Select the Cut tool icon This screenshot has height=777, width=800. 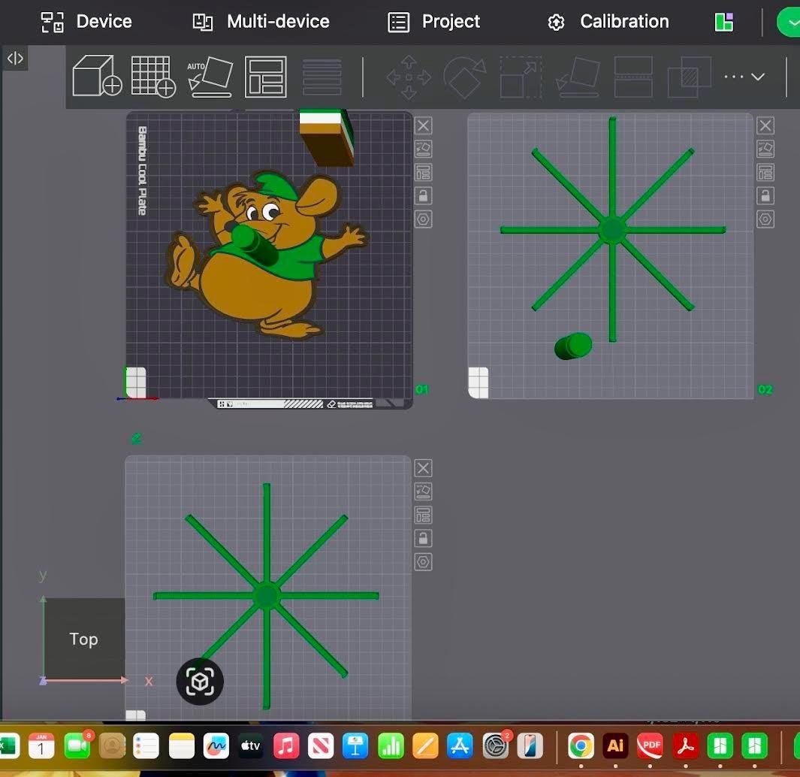pos(633,77)
